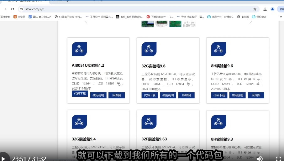
Task: Focus the stcai.com/syx address bar
Action: [139, 9]
